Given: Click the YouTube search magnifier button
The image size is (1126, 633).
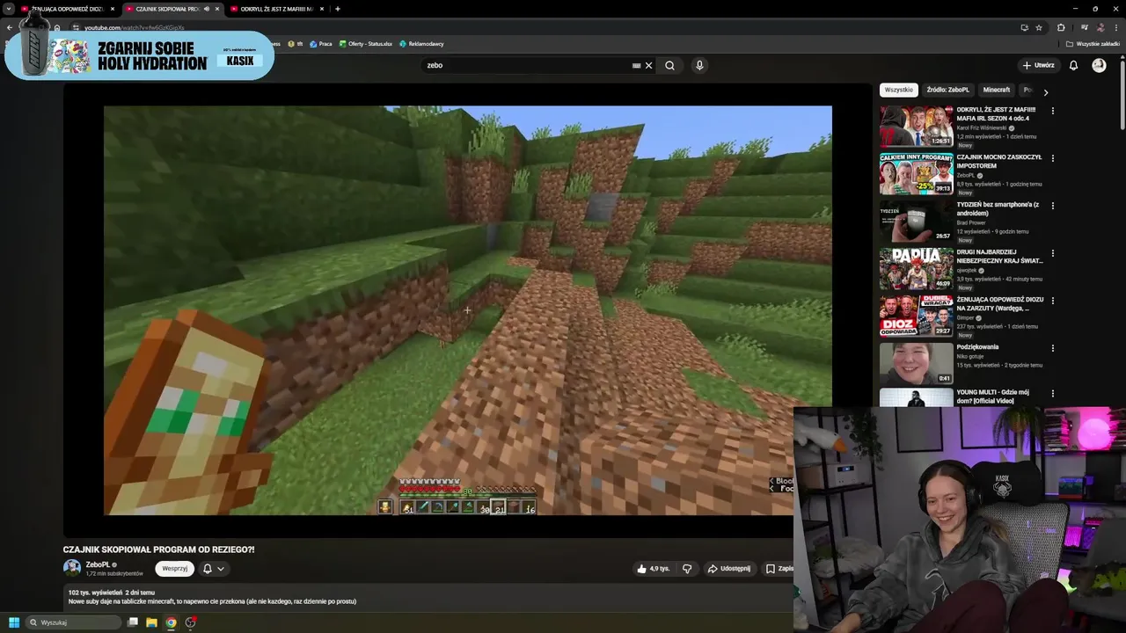Looking at the screenshot, I should [x=670, y=65].
